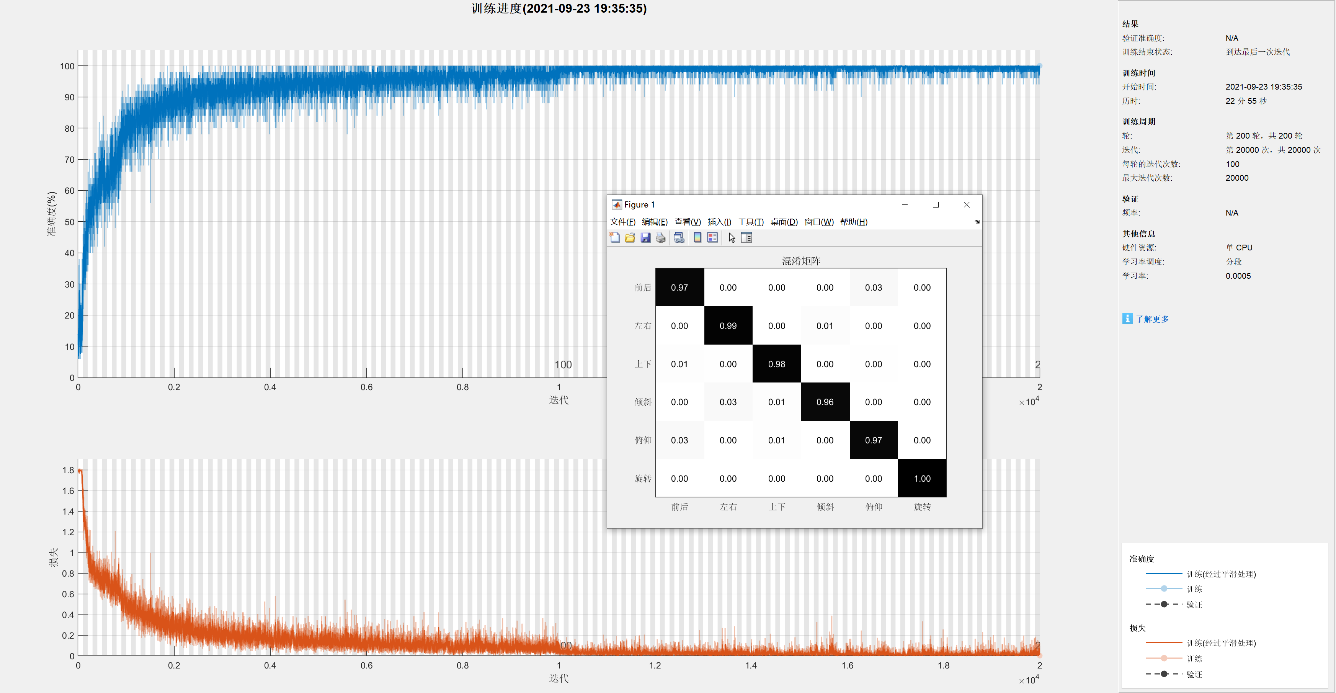Viewport: 1336px width, 693px height.
Task: Toggle the Edit Plot arrow tool
Action: [x=731, y=237]
